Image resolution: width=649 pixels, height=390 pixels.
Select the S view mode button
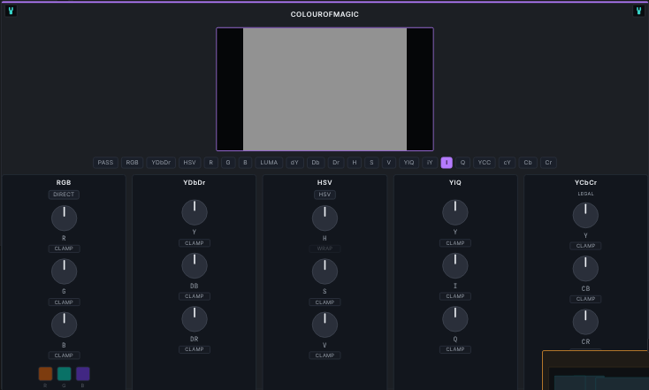click(x=371, y=163)
